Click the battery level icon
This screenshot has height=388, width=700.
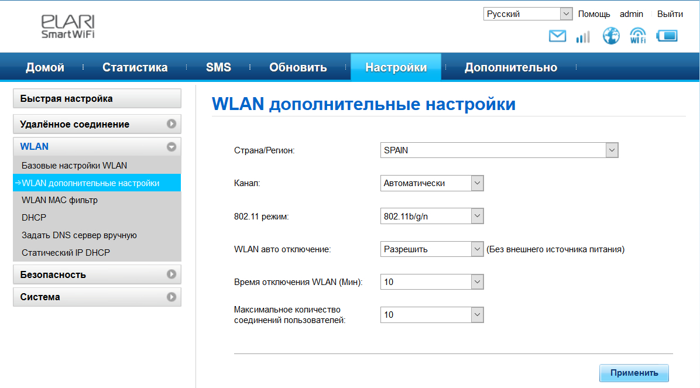coord(667,36)
